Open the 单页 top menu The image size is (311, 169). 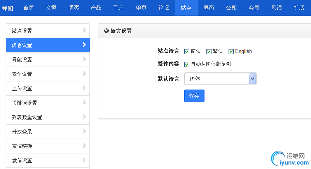click(x=141, y=8)
